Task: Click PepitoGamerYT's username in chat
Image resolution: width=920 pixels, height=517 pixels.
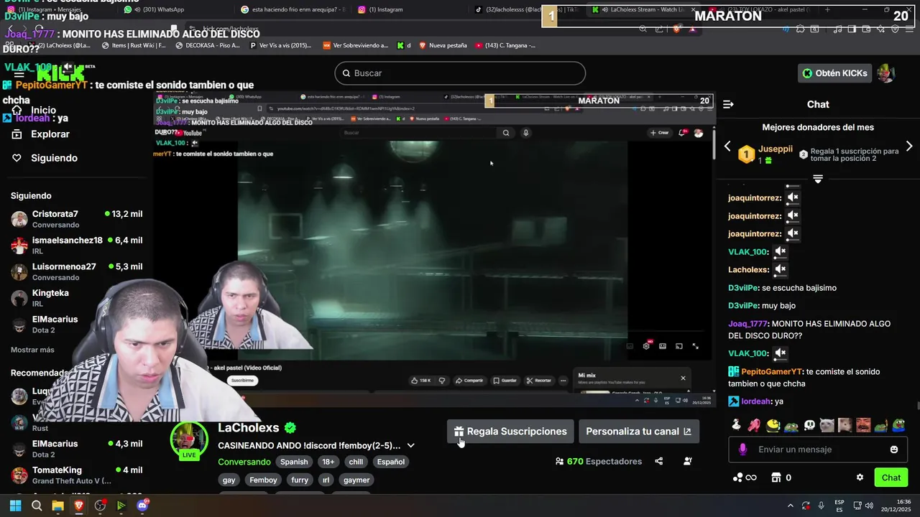Action: pos(771,372)
